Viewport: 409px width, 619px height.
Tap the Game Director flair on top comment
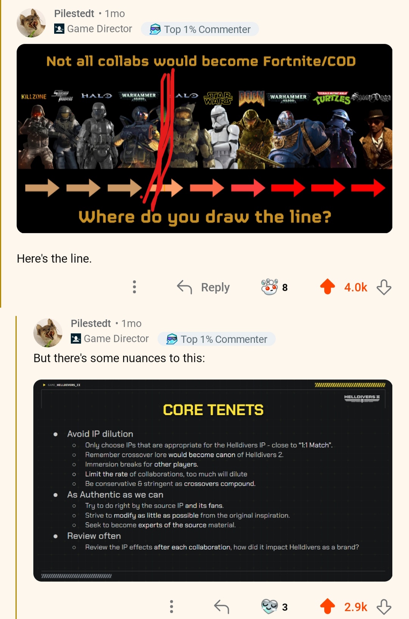pos(93,29)
